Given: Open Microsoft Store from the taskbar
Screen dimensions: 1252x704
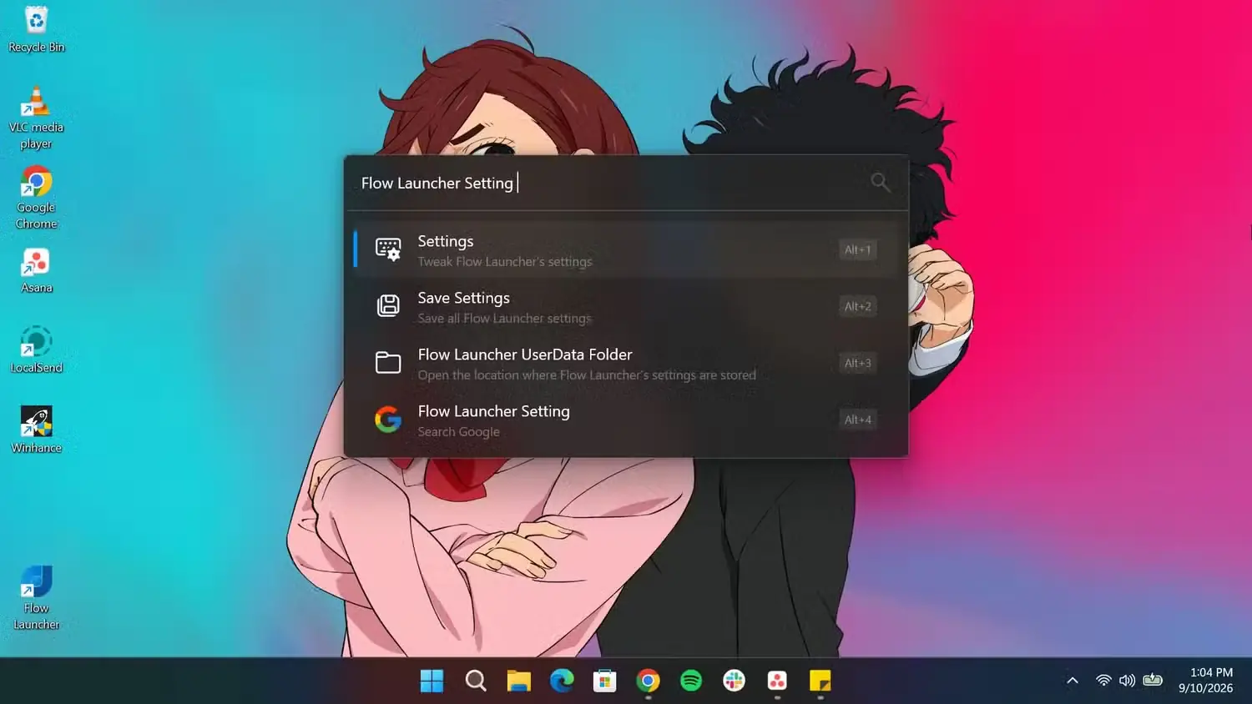Looking at the screenshot, I should pyautogui.click(x=605, y=681).
